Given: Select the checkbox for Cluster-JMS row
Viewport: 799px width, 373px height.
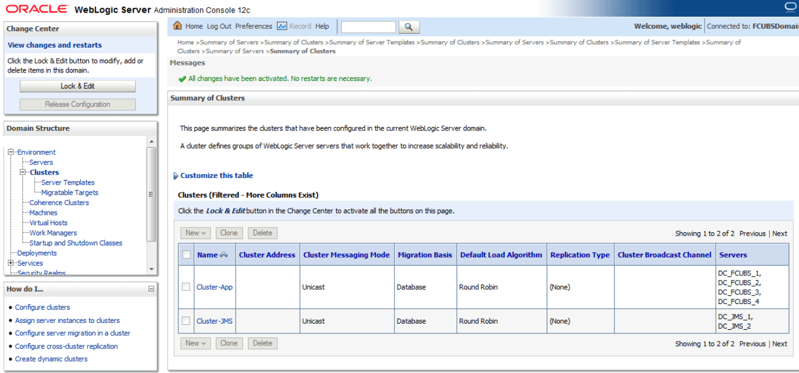Looking at the screenshot, I should [186, 321].
